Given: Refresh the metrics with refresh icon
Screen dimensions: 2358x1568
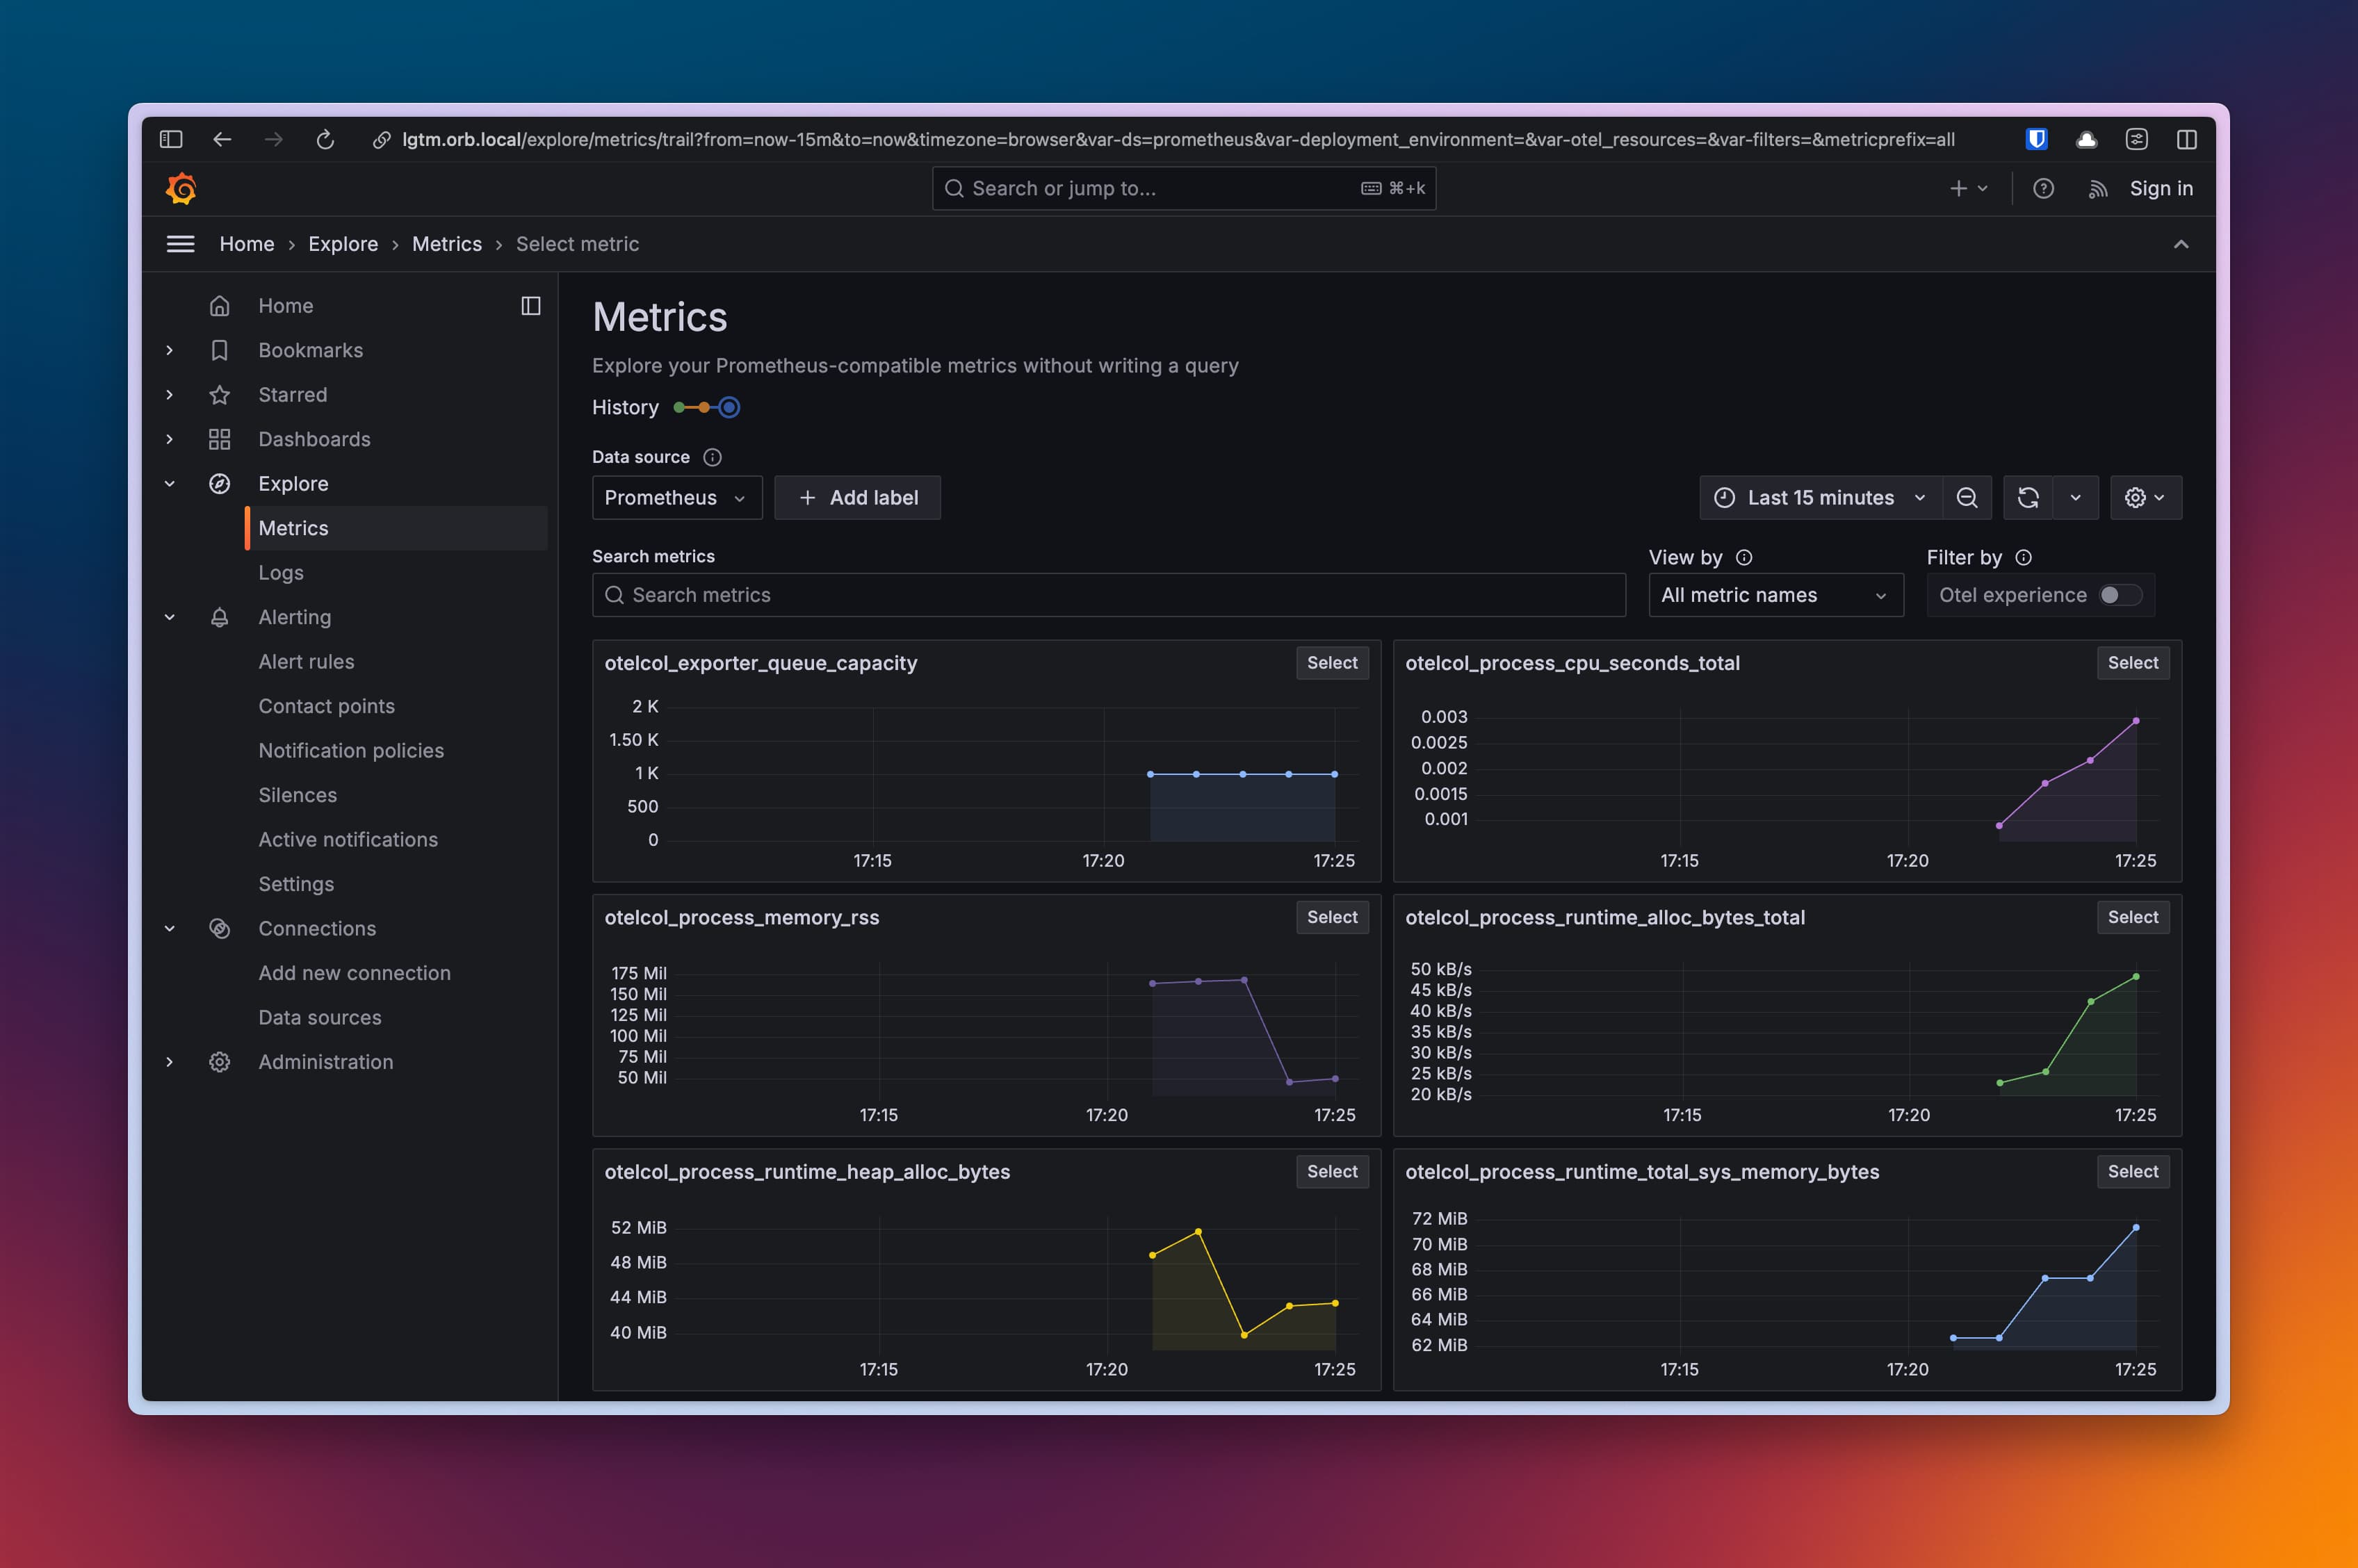Looking at the screenshot, I should [x=2028, y=498].
